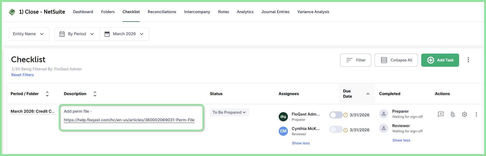
Task: Open the add comment icon in Actions
Action: (441, 114)
